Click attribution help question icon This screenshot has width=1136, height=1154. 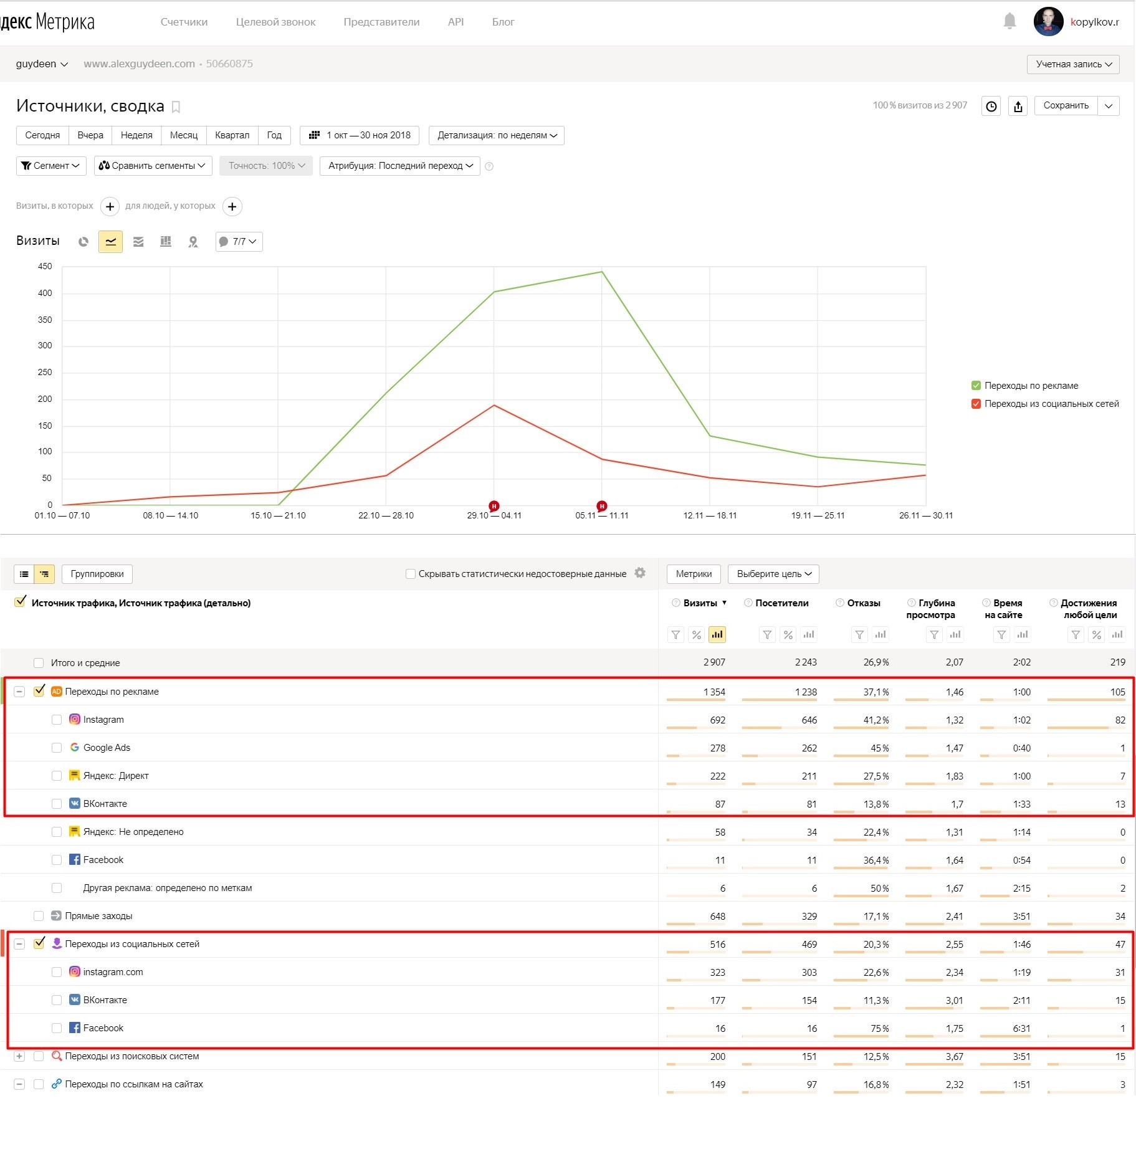tap(489, 166)
